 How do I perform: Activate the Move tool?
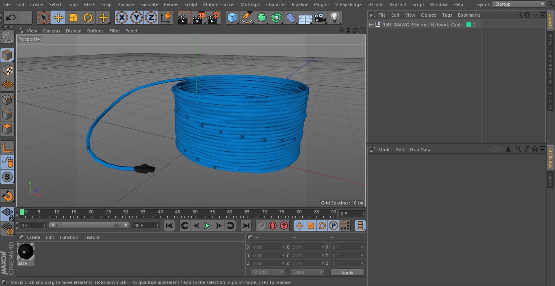(x=59, y=17)
